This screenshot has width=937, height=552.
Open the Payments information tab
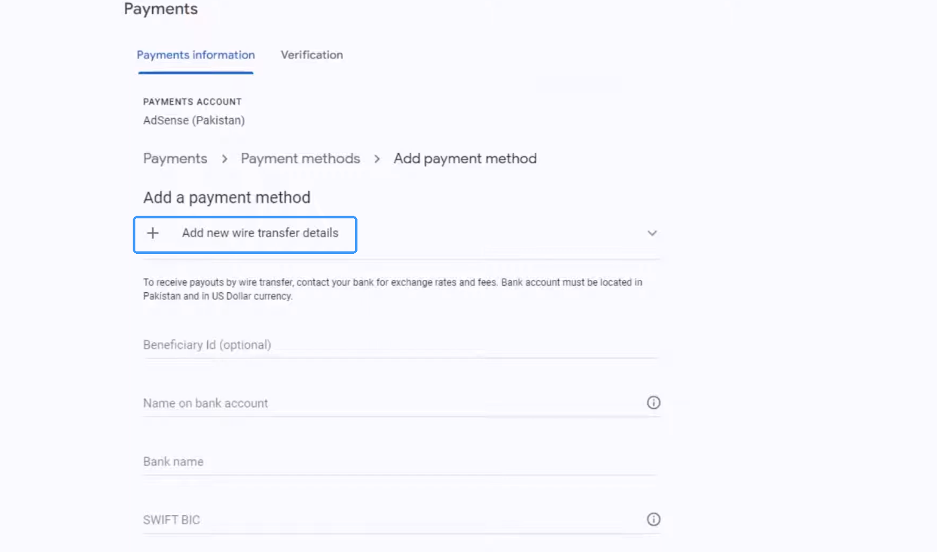[x=196, y=55]
